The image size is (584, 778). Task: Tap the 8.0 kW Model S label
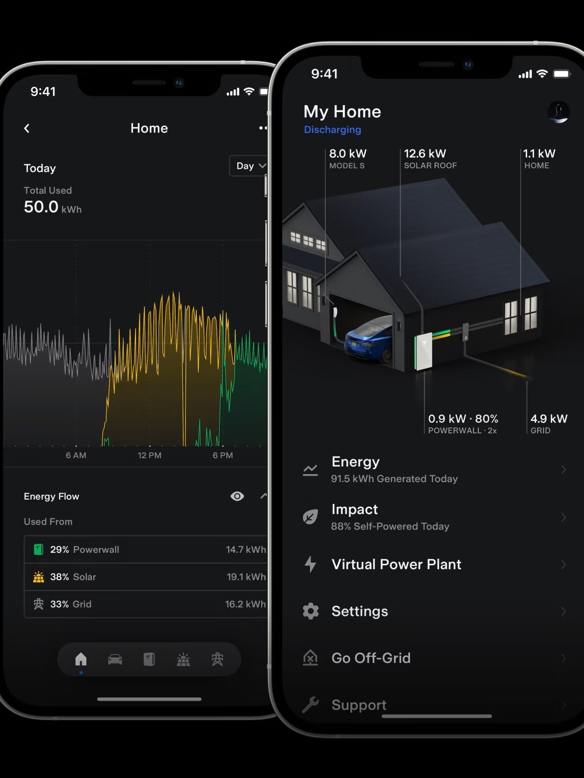(348, 159)
